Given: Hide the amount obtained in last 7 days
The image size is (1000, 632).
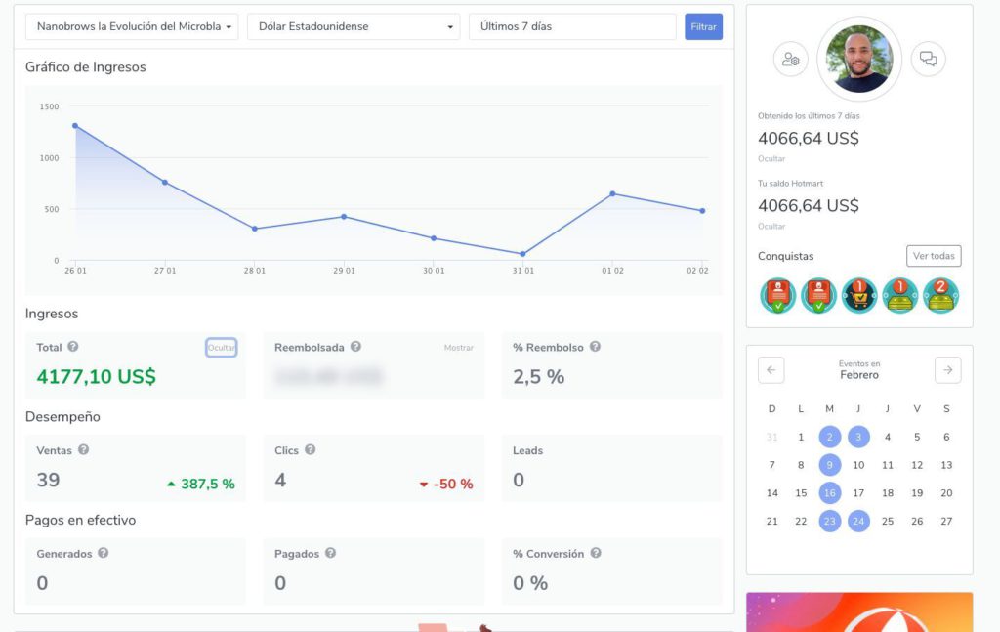Looking at the screenshot, I should click(771, 159).
